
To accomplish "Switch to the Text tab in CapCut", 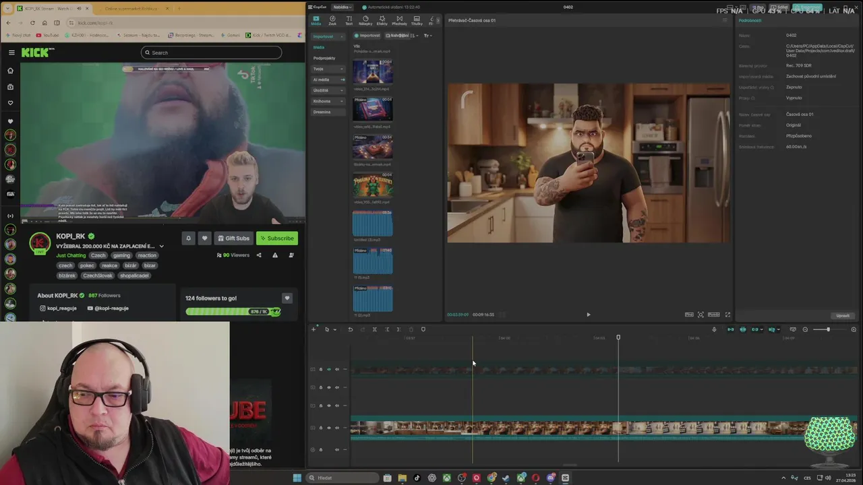I will [349, 20].
